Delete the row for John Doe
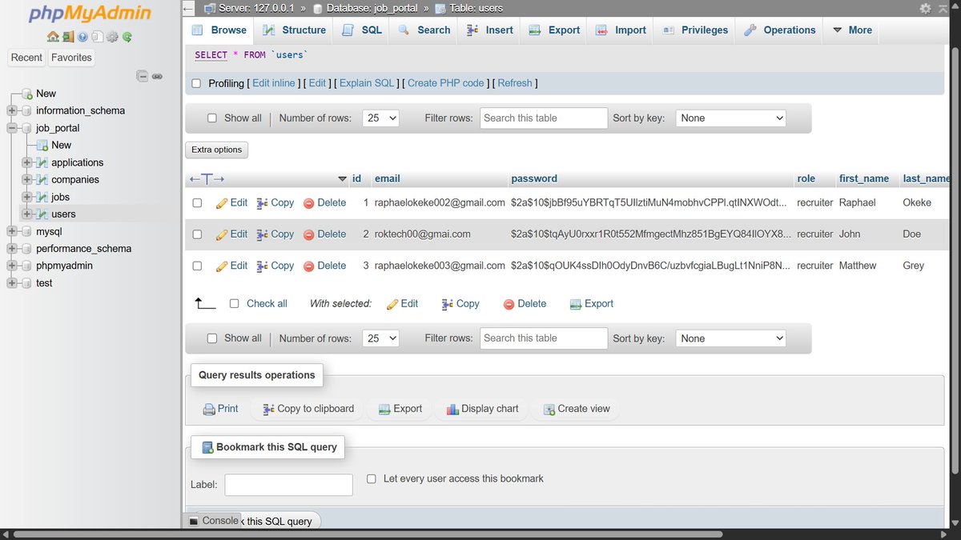The image size is (961, 540). tap(324, 234)
